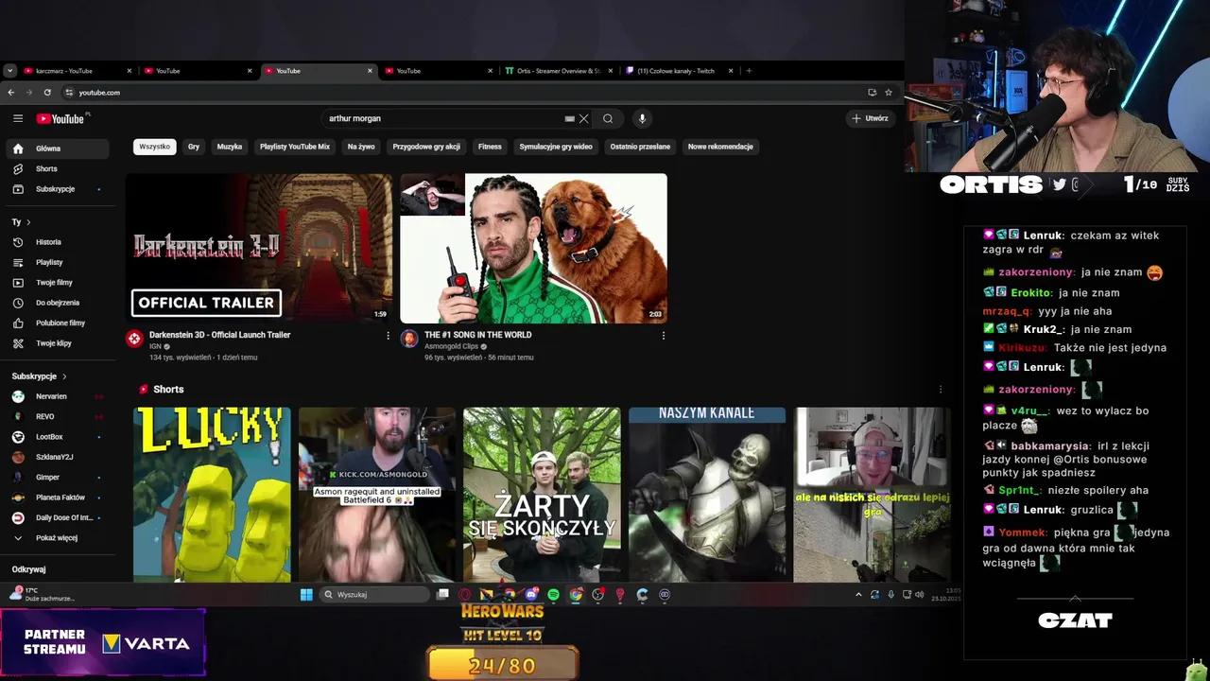
Task: Select the Na żywo filter chip
Action: 361,147
